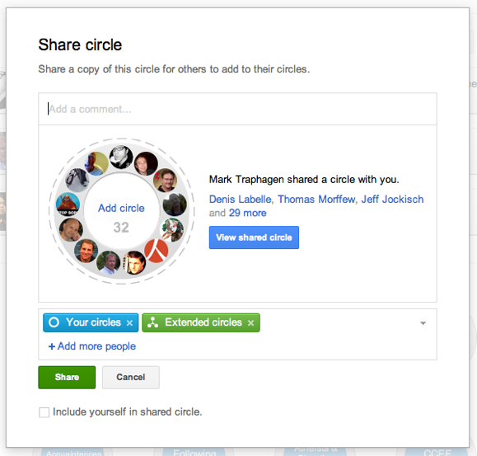
Task: Click the green Share button
Action: click(x=67, y=377)
